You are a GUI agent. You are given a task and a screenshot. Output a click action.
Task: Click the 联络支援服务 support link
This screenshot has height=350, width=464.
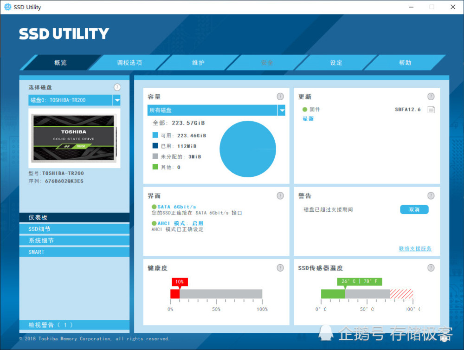pos(415,248)
